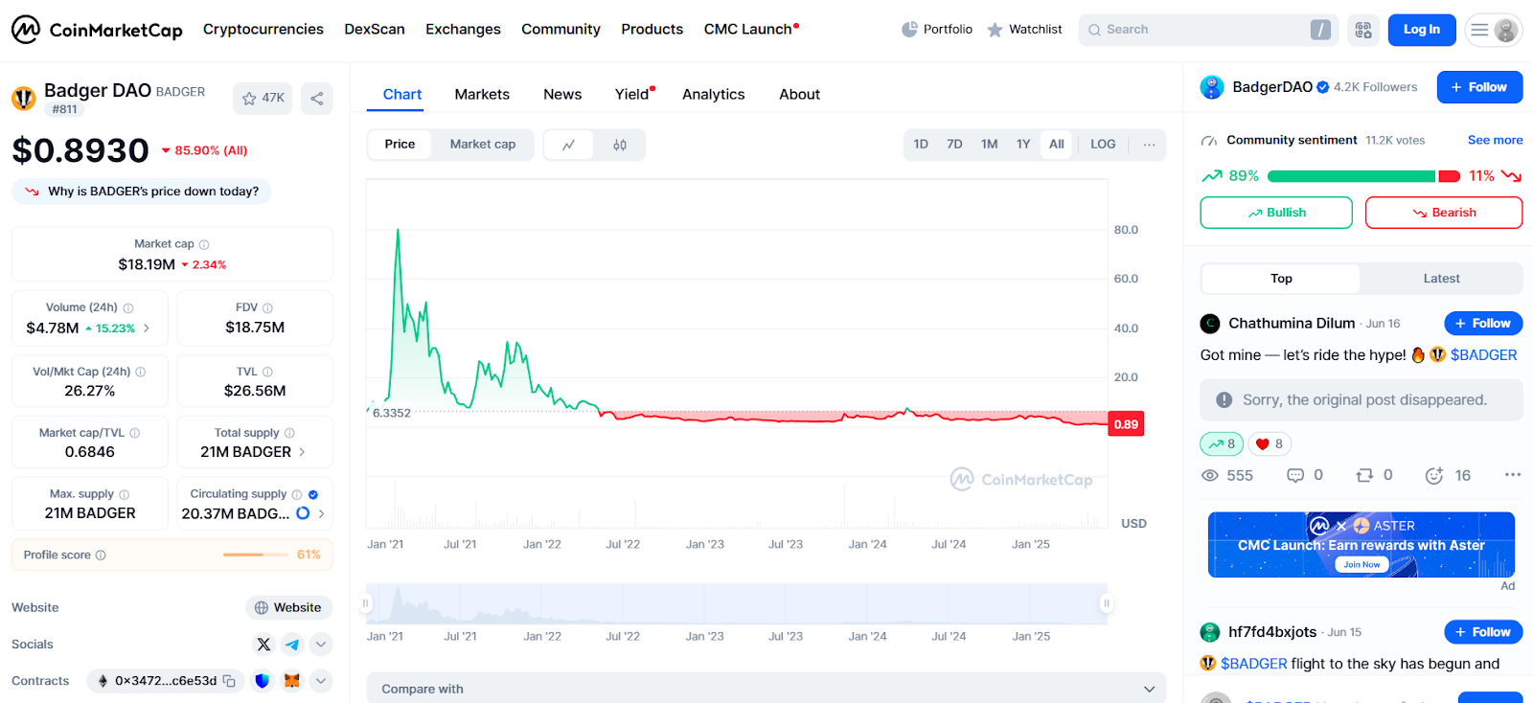Open the Telegram social link

[292, 645]
